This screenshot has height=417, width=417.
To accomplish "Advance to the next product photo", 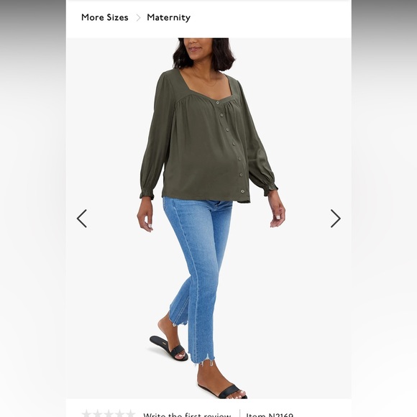I will pos(335,219).
